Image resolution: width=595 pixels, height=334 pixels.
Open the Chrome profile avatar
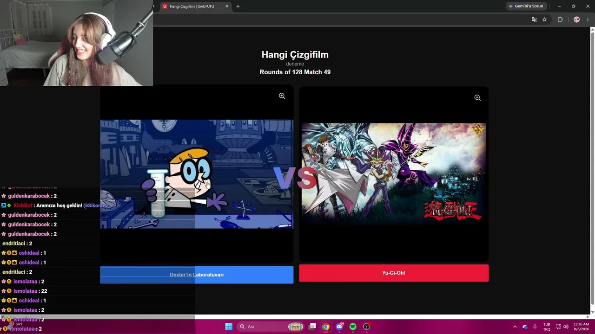click(577, 19)
